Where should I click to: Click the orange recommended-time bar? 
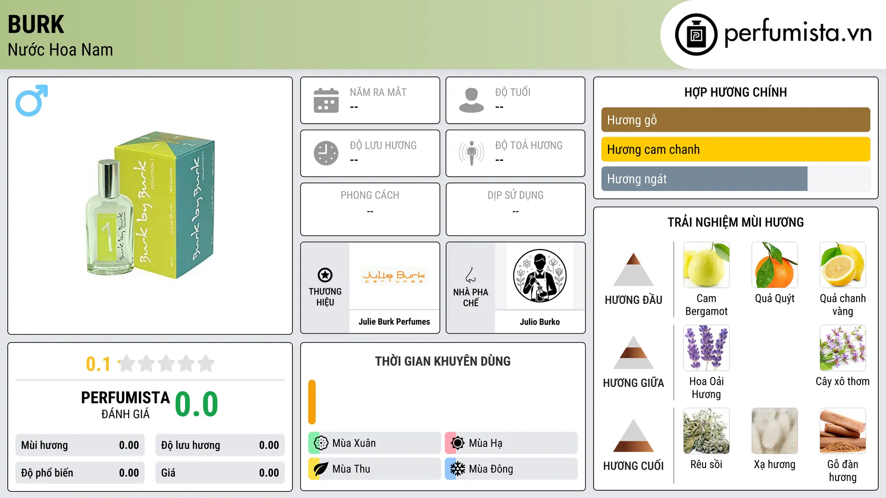pos(312,402)
